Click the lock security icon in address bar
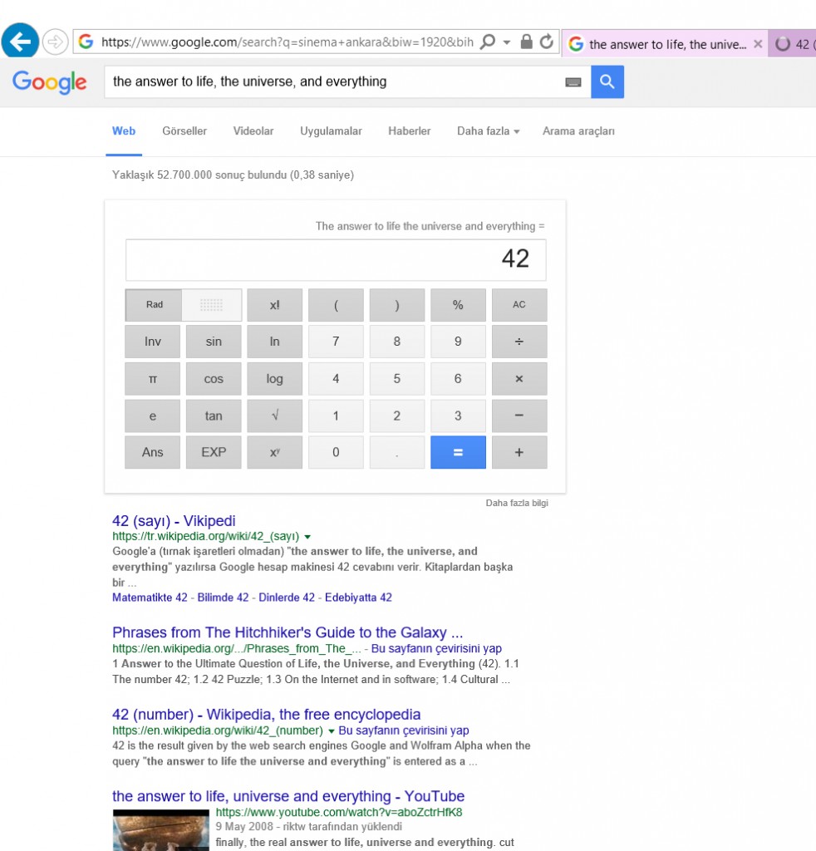Viewport: 816px width, 851px height. click(526, 42)
